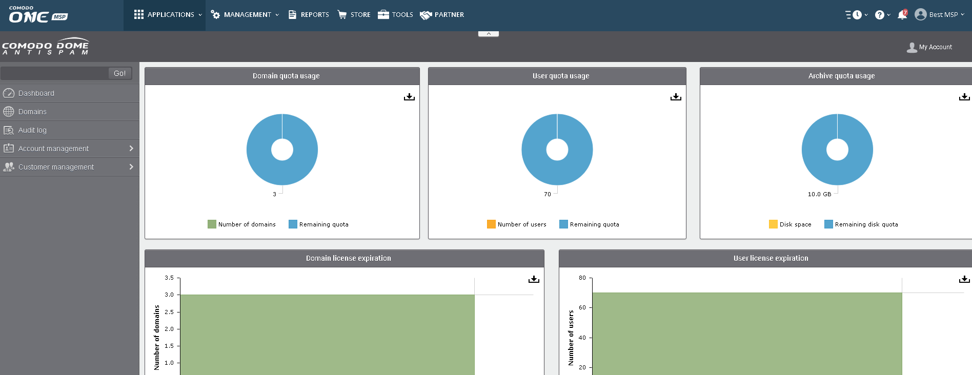Open the Store menu item

click(x=354, y=15)
